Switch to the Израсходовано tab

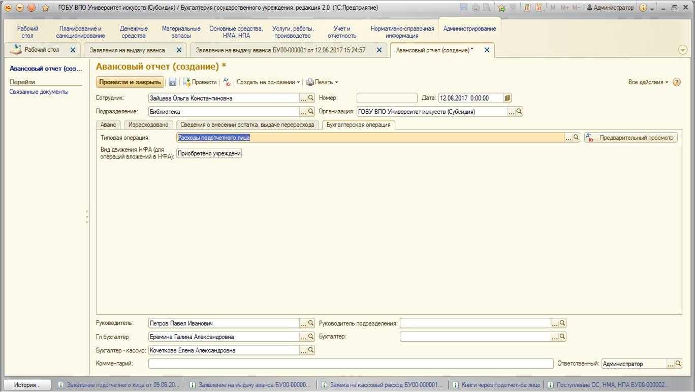click(148, 124)
